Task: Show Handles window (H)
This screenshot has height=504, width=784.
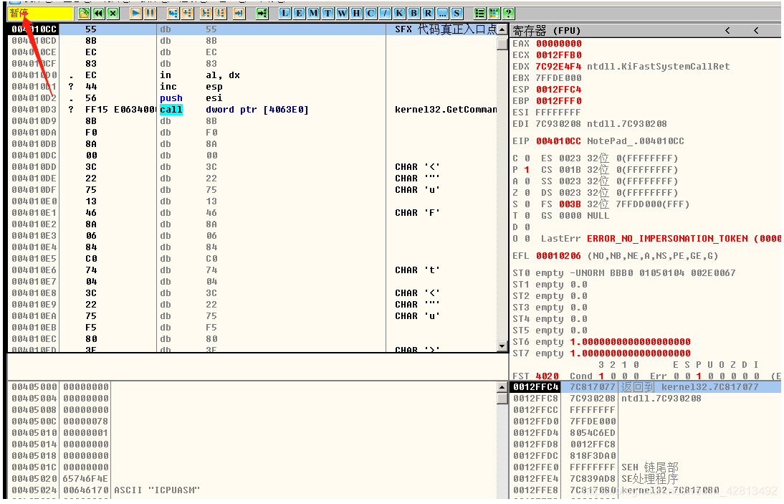Action: click(356, 14)
